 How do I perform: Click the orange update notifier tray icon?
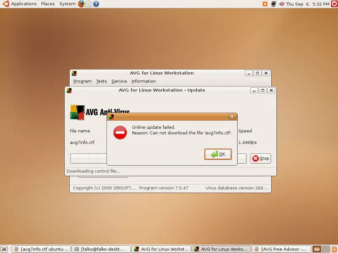pos(265,4)
